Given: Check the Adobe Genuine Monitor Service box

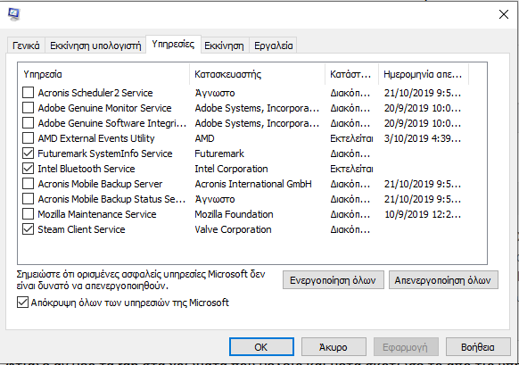Looking at the screenshot, I should [29, 108].
